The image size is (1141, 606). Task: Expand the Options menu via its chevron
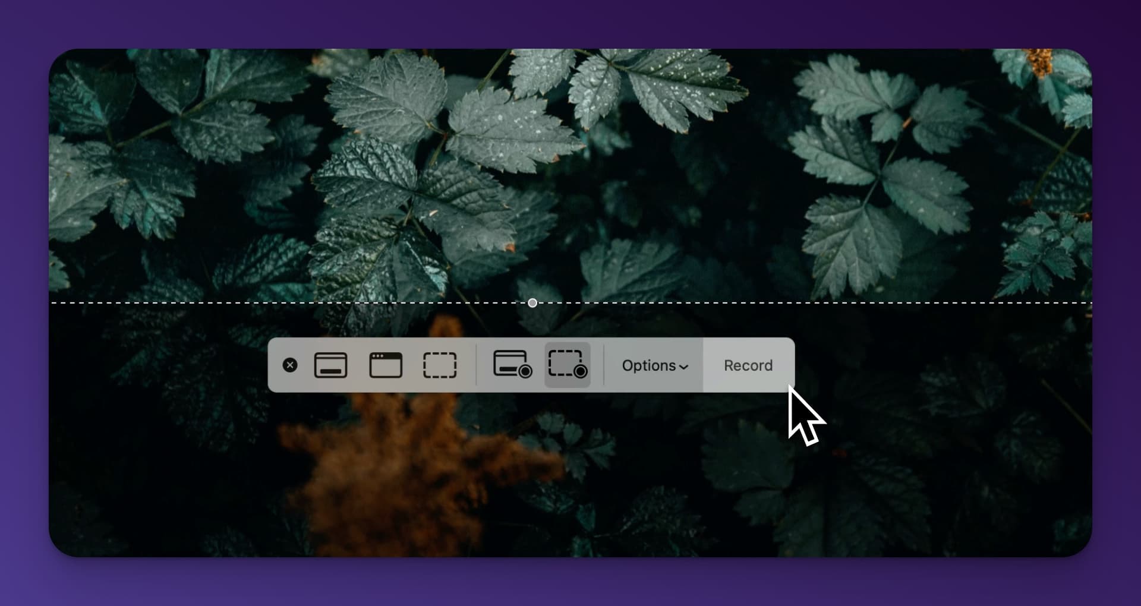[682, 367]
